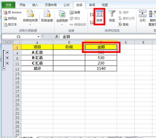Toggle the 筛选 filter funnel
This screenshot has height=138, width=156.
(x=112, y=16)
